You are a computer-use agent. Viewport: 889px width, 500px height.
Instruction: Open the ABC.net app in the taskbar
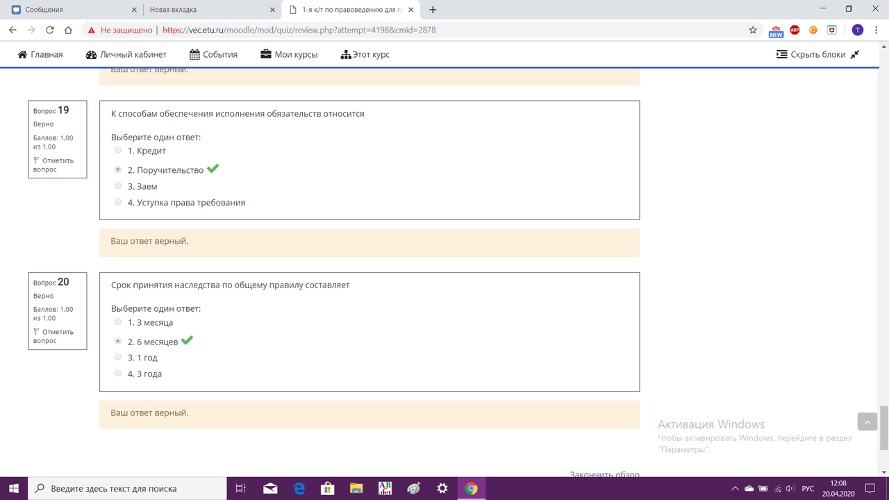point(385,488)
